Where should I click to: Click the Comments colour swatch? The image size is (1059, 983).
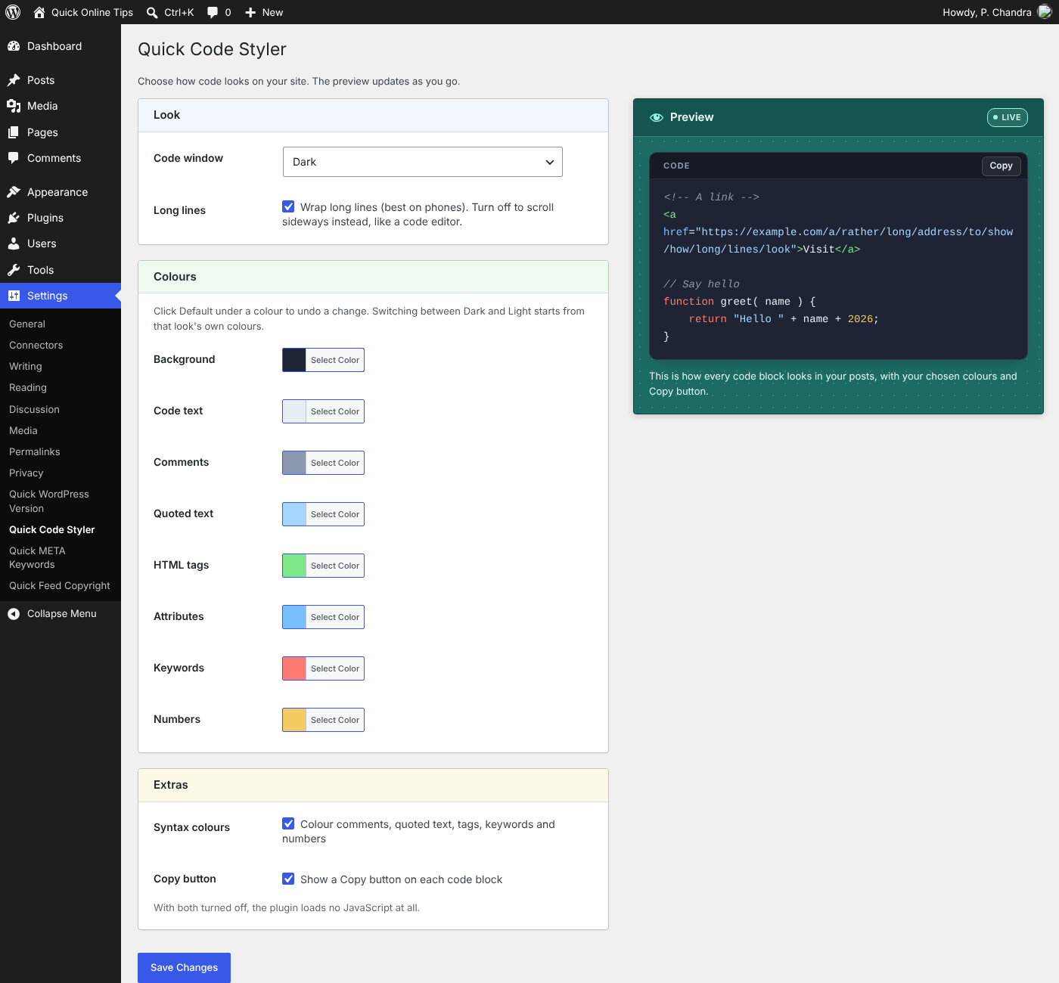[x=294, y=463]
